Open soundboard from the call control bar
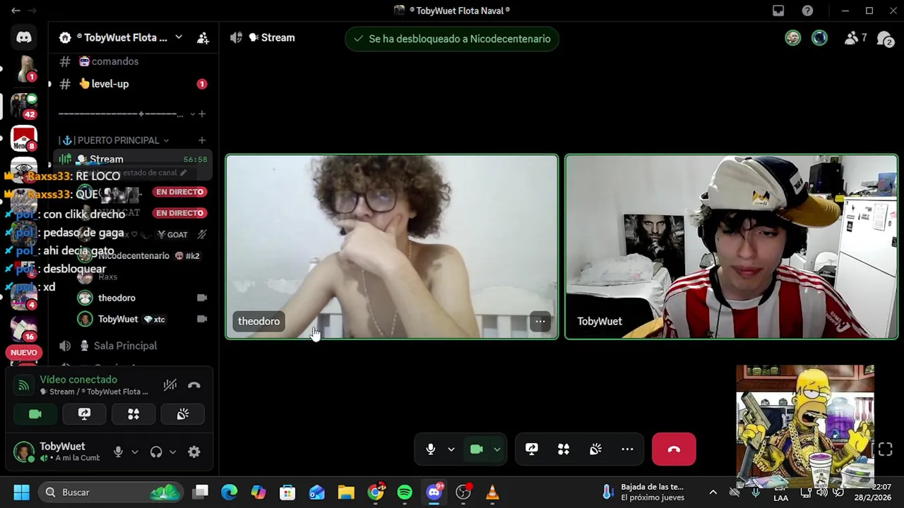 (x=595, y=449)
